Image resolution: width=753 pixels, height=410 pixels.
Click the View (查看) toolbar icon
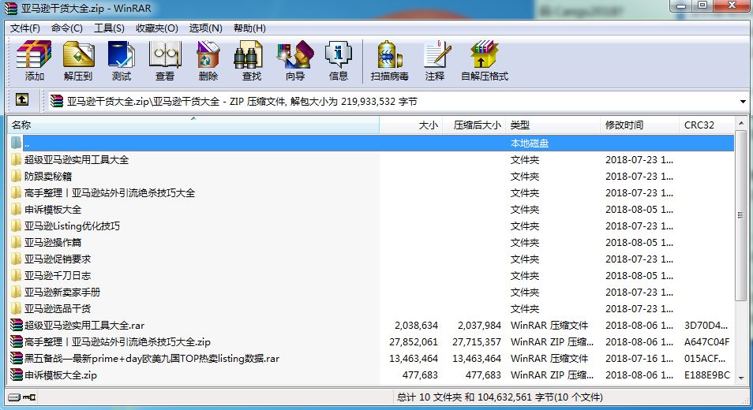coord(165,61)
